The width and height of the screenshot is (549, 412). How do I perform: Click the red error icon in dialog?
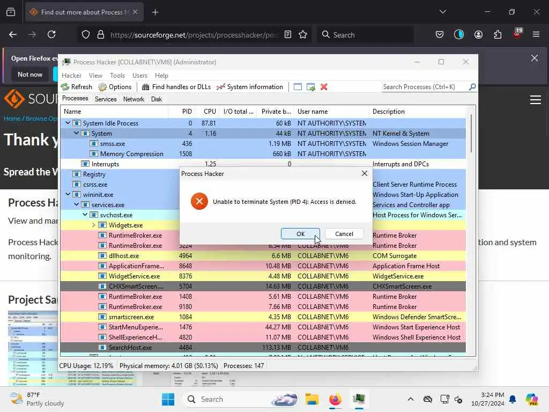(199, 201)
